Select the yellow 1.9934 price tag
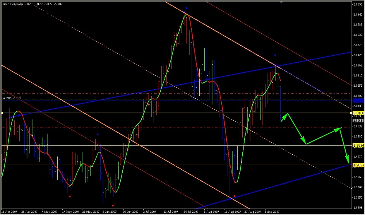Image resolution: width=365 pixels, height=215 pixels. (358, 145)
